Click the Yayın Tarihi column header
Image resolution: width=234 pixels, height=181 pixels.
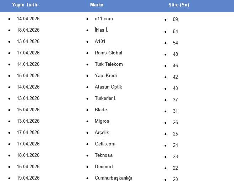[25, 5]
